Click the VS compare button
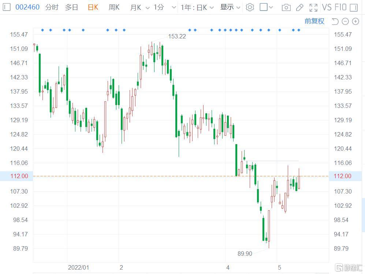This screenshot has width=365, height=274. point(327,7)
